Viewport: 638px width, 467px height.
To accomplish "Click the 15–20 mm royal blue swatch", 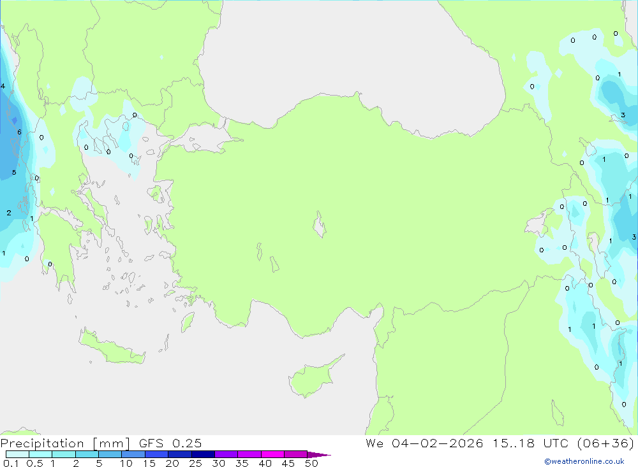I will 157,454.
